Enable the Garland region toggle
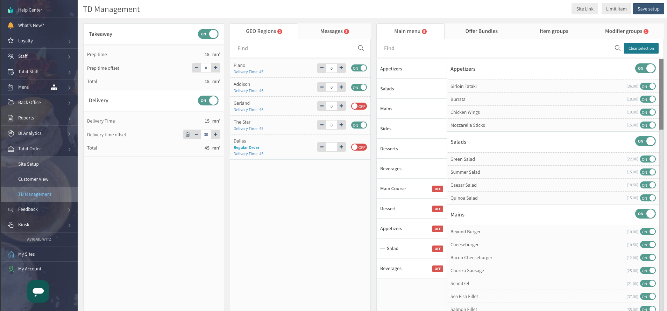The width and height of the screenshot is (667, 311). click(359, 106)
